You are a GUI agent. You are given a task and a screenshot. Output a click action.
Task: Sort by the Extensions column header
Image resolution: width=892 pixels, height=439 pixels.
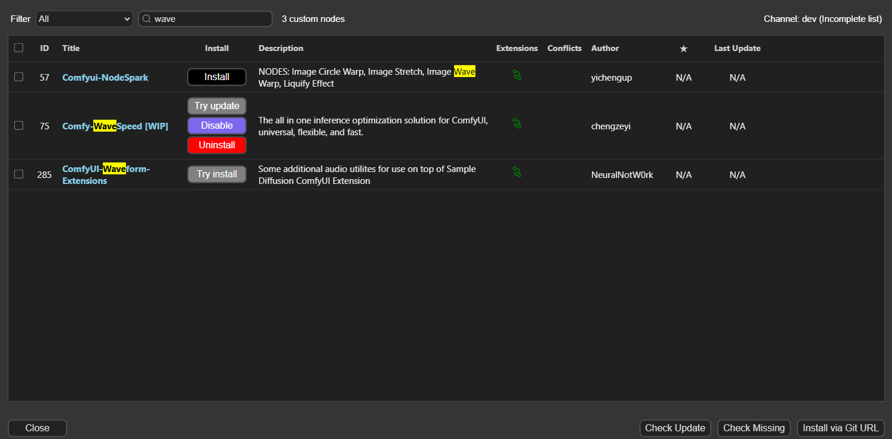tap(517, 48)
